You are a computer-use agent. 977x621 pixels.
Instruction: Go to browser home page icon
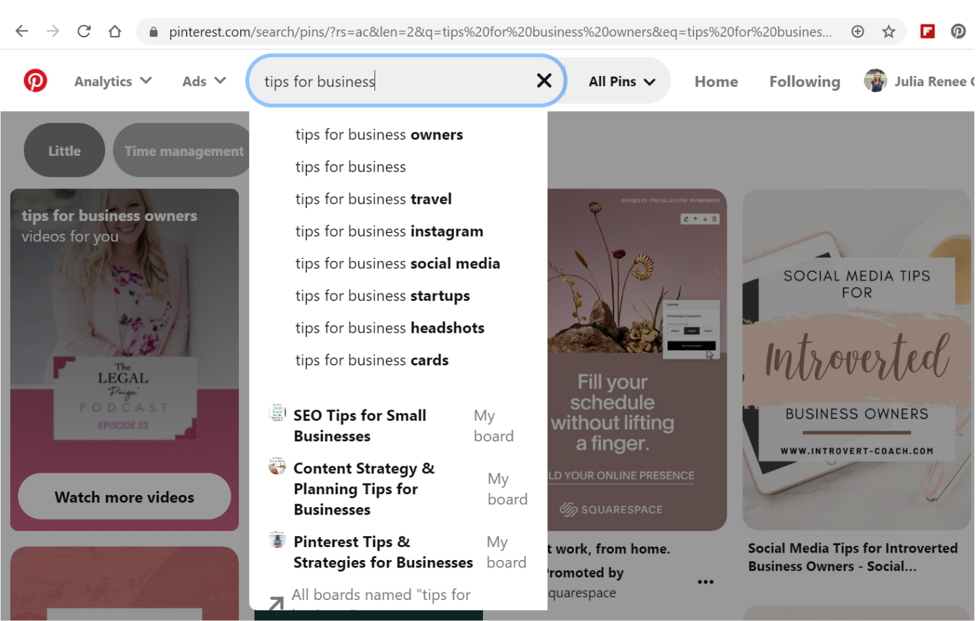(x=115, y=31)
